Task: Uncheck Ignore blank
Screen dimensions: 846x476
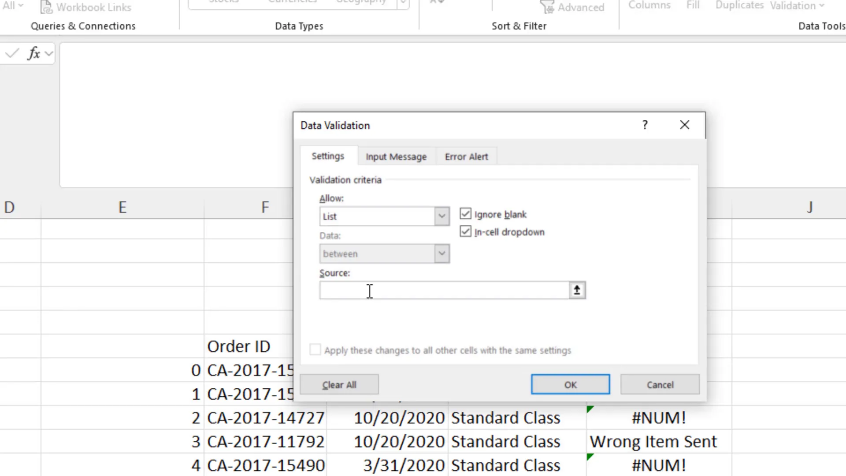Action: [465, 214]
